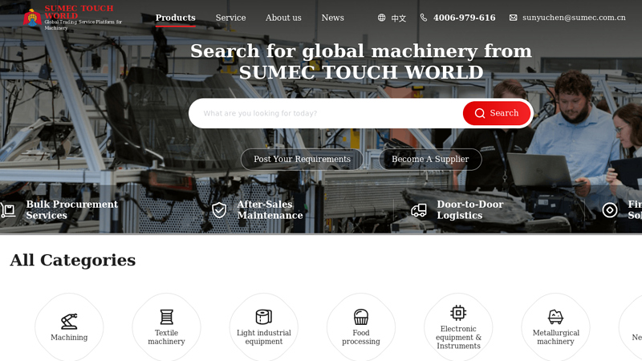Click the Door-to-Door Logistics truck icon
This screenshot has width=642, height=361.
click(x=419, y=210)
